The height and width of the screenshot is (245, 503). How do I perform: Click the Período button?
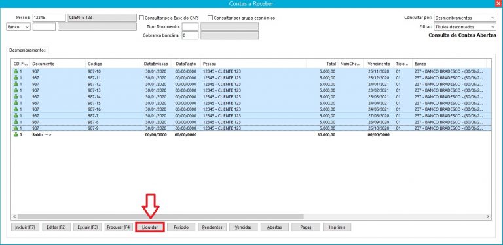coord(181,227)
